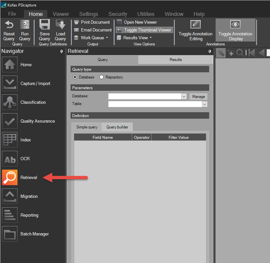
Task: Click the Field Name column header
Action: coord(103,137)
